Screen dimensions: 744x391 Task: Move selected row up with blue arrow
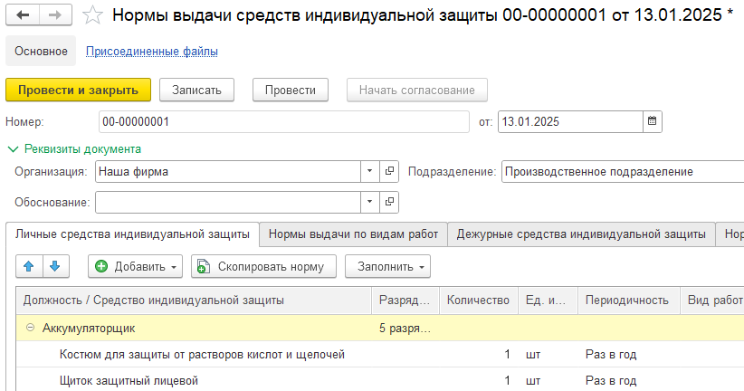click(28, 266)
